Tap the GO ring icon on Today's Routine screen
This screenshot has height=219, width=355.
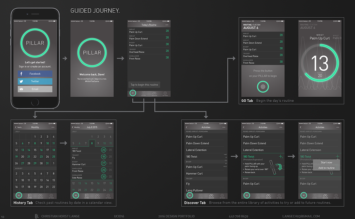pos(133,93)
